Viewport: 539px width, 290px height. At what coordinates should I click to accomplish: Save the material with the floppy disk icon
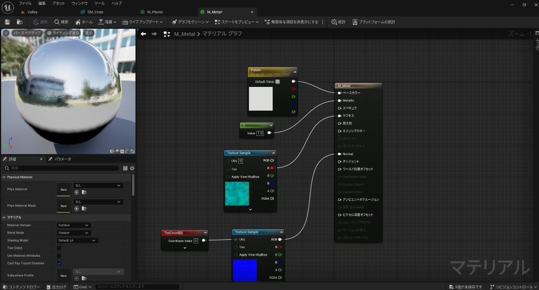coord(7,22)
